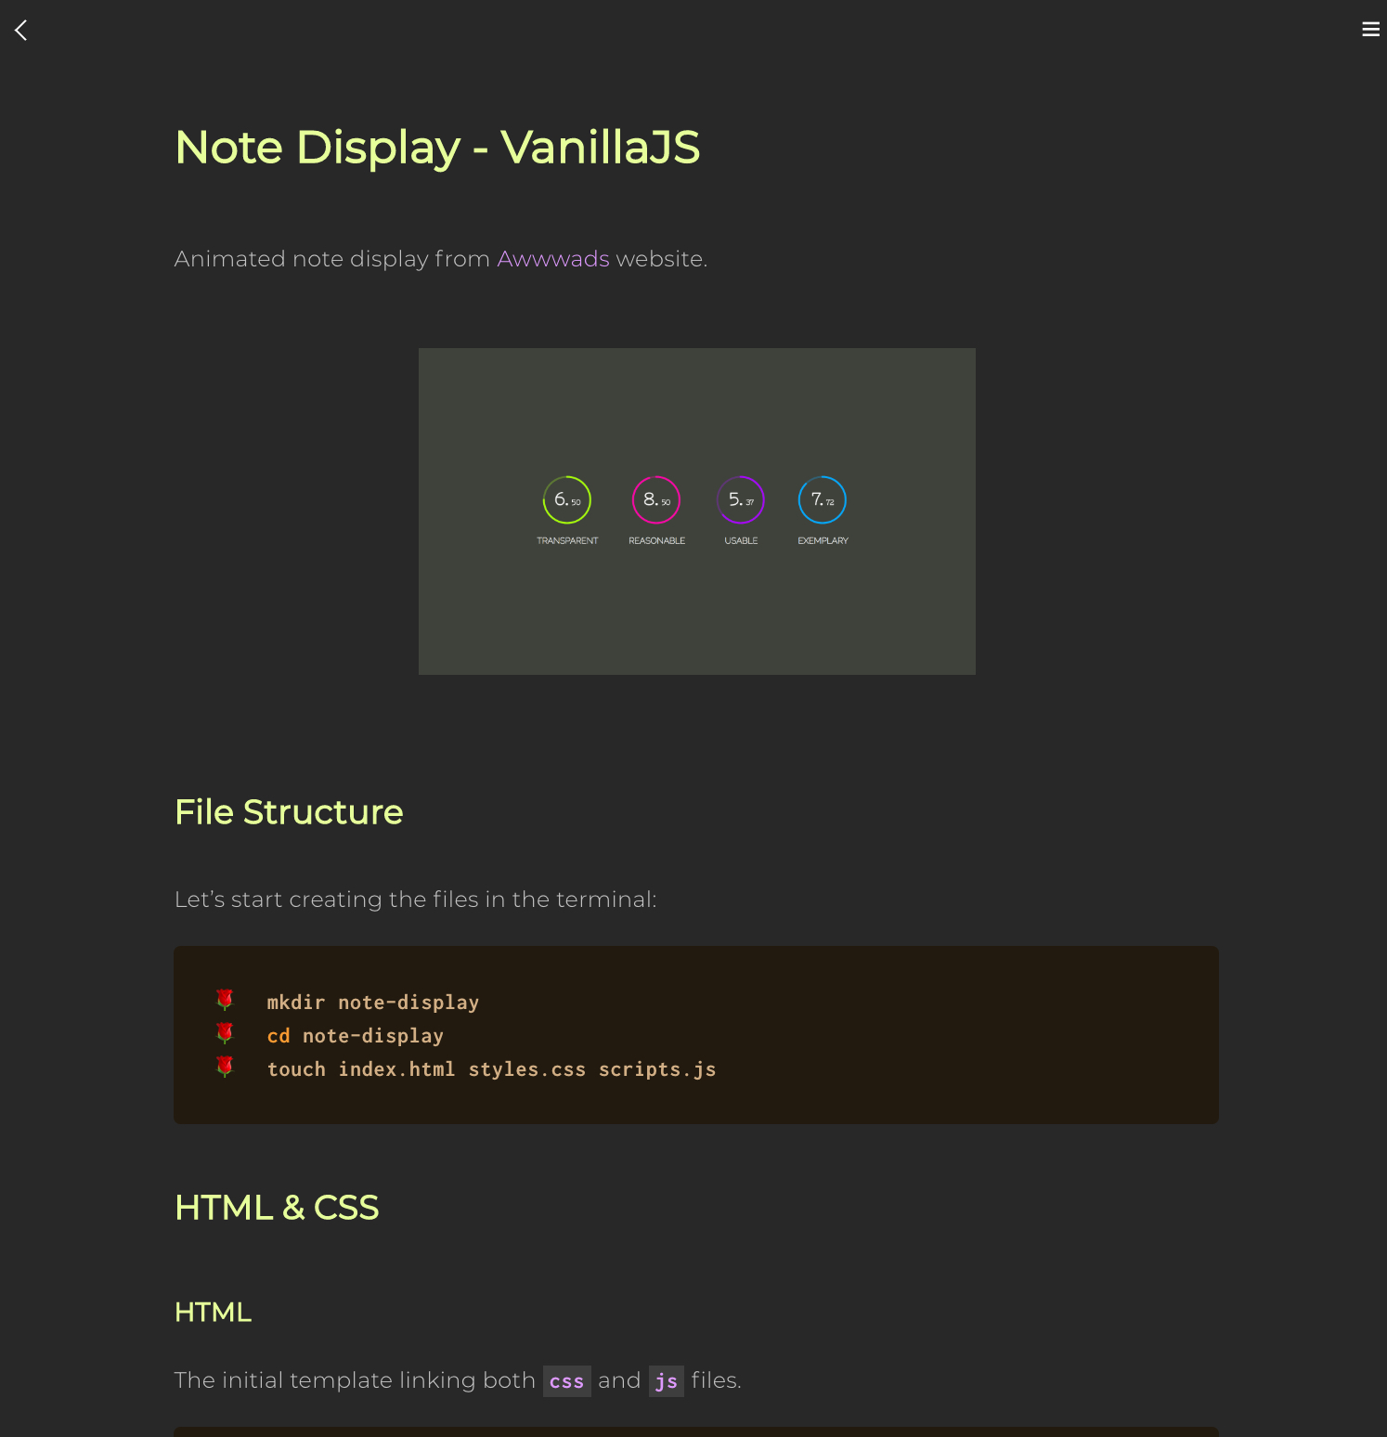1387x1437 pixels.
Task: Select the REASONABLE score circle
Action: (x=655, y=498)
